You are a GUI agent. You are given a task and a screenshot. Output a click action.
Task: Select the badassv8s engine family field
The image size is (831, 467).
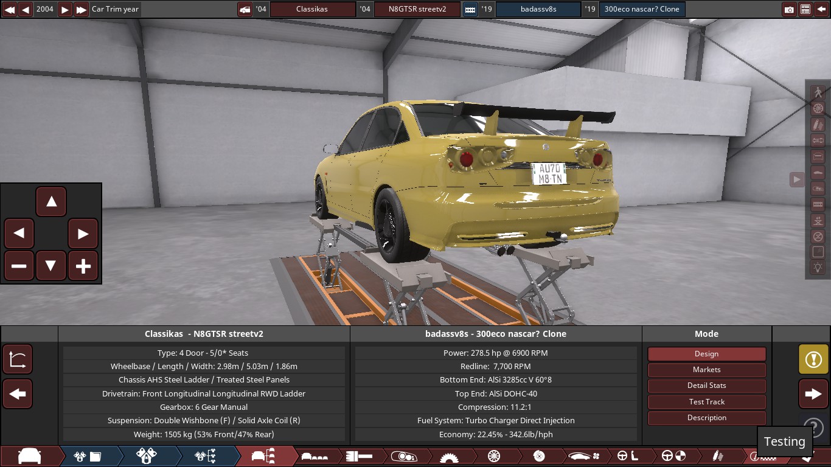(538, 9)
